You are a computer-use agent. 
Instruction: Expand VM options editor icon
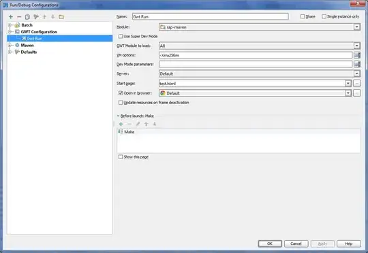pyautogui.click(x=357, y=55)
